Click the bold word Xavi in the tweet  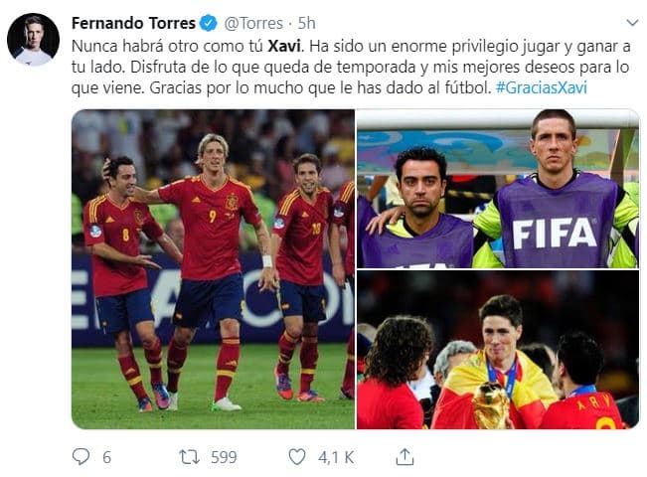(284, 47)
